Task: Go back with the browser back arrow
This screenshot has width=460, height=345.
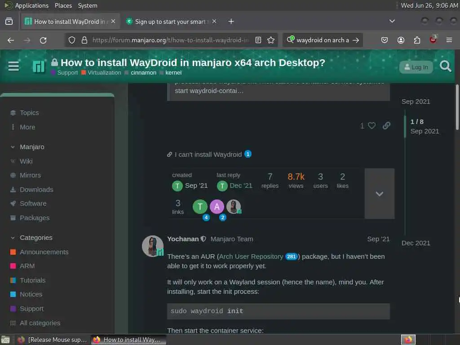Action: click(x=11, y=40)
